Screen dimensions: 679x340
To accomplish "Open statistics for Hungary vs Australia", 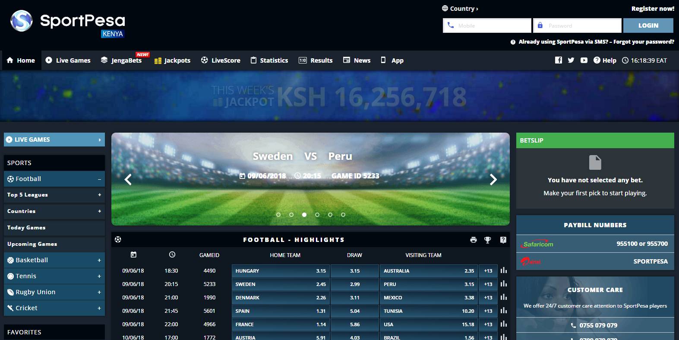I will pyautogui.click(x=504, y=270).
